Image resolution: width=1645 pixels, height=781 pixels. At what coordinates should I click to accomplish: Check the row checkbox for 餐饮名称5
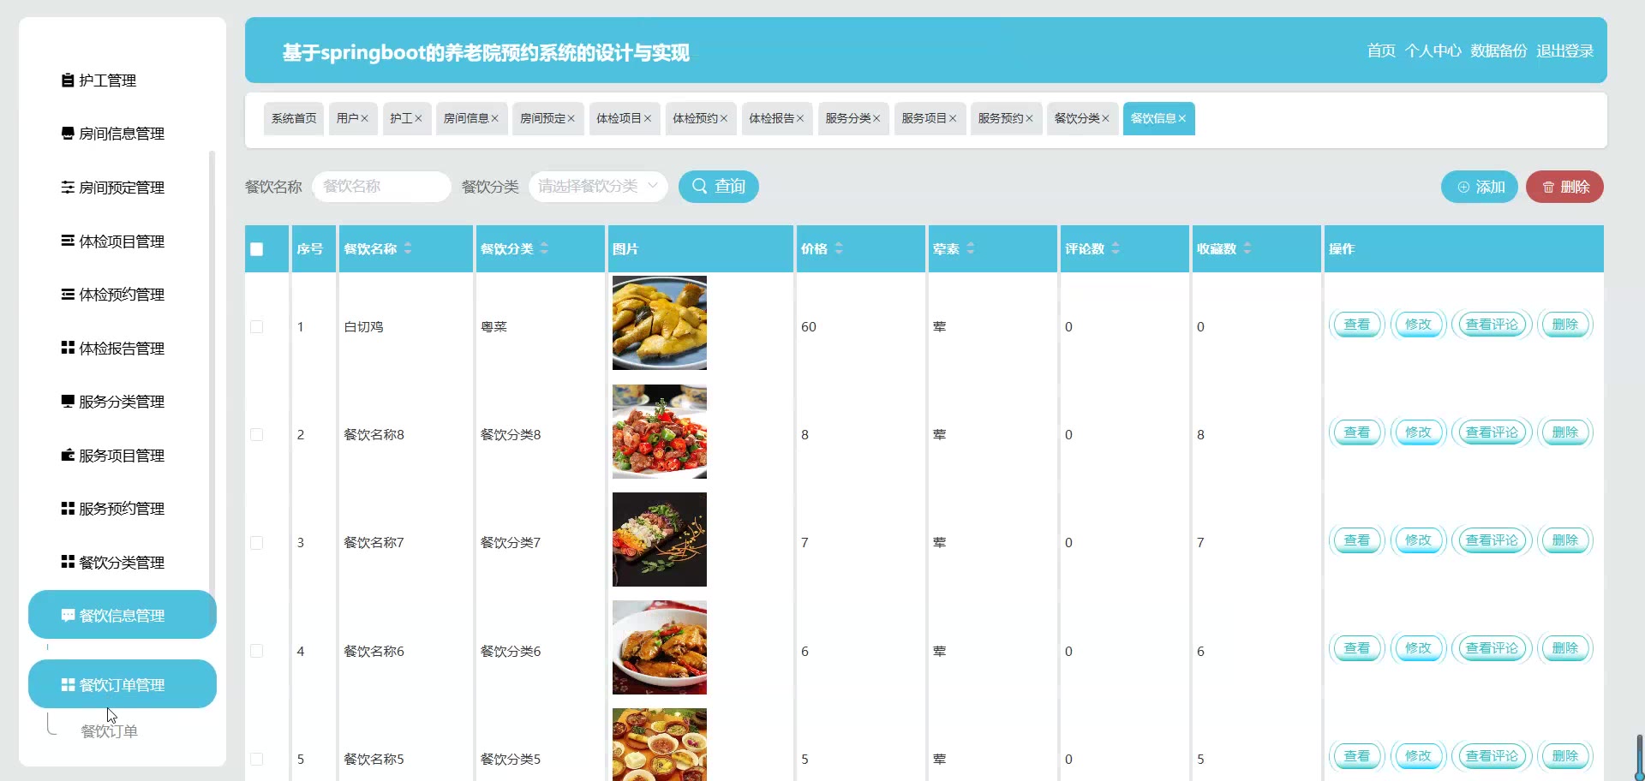pos(257,759)
